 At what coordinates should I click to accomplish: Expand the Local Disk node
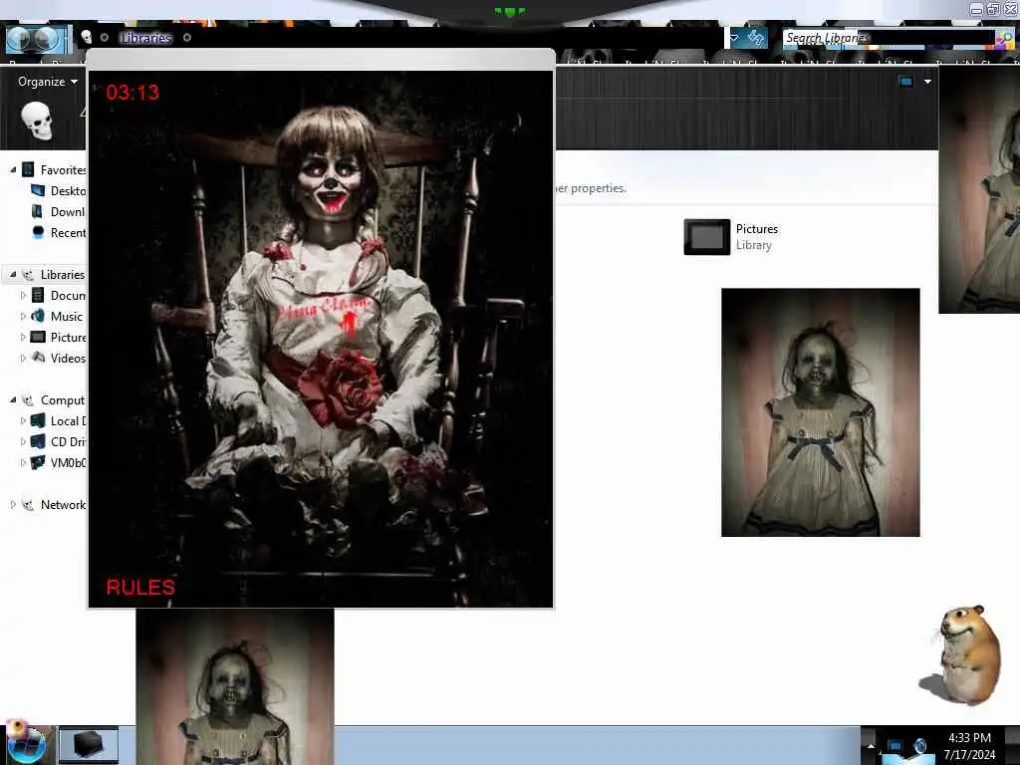click(24, 421)
